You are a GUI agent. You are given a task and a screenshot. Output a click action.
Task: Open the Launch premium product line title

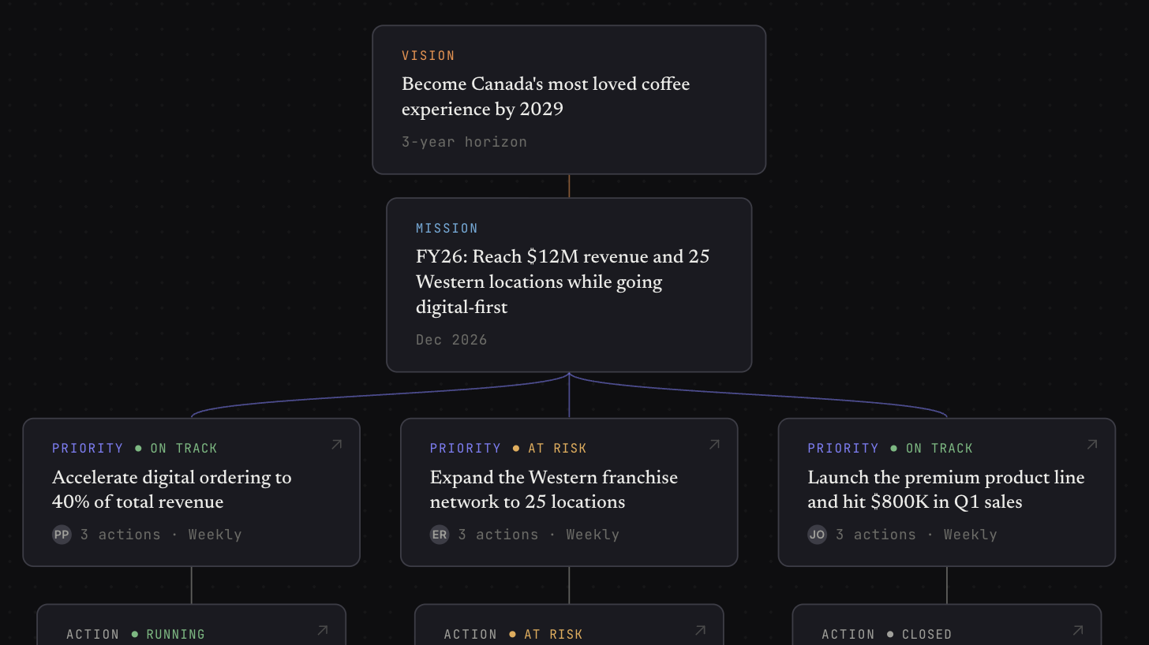946,490
